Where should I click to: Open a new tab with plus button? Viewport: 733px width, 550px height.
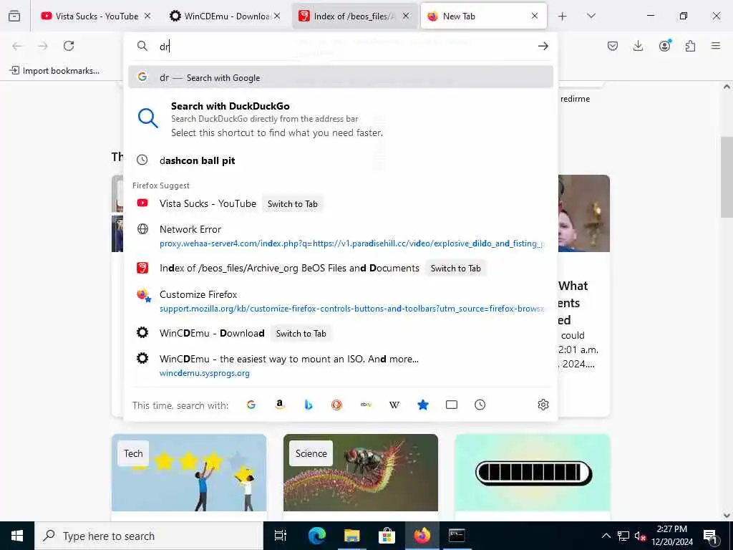click(563, 16)
